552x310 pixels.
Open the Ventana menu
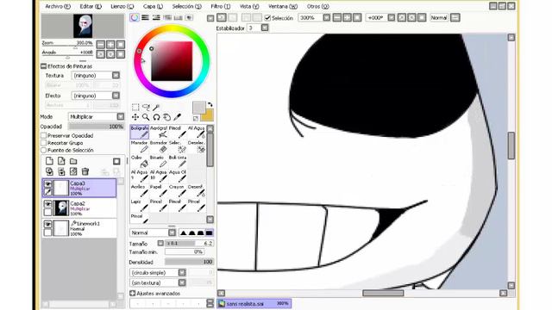pyautogui.click(x=283, y=6)
